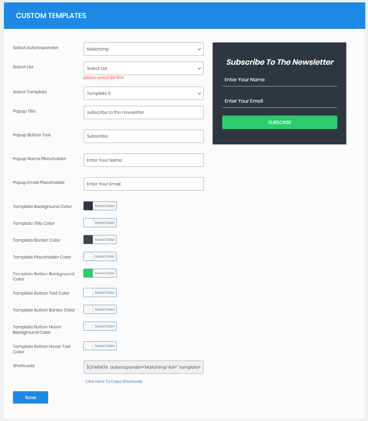Click the Popup Button Text input field
The image size is (368, 421).
144,136
